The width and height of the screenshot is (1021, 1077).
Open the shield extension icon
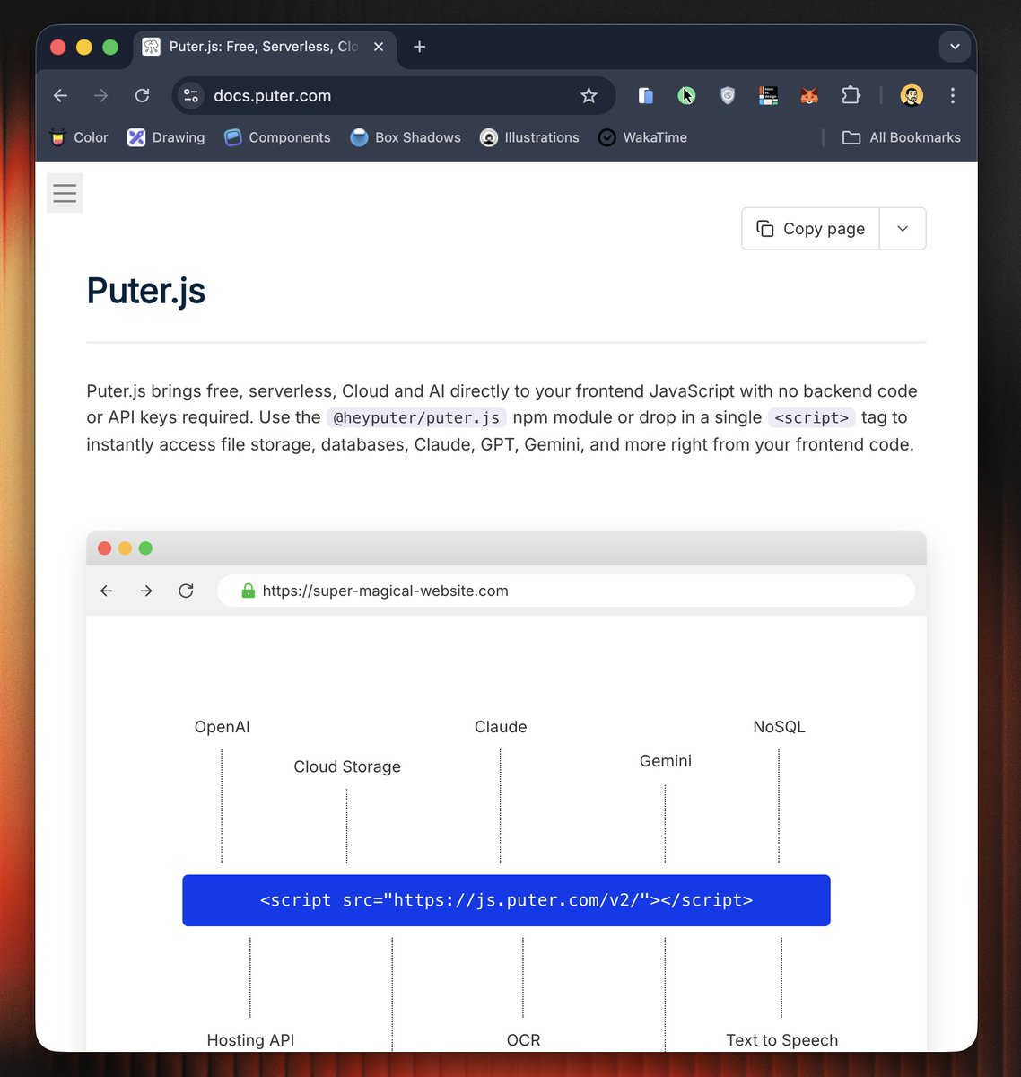tap(728, 95)
